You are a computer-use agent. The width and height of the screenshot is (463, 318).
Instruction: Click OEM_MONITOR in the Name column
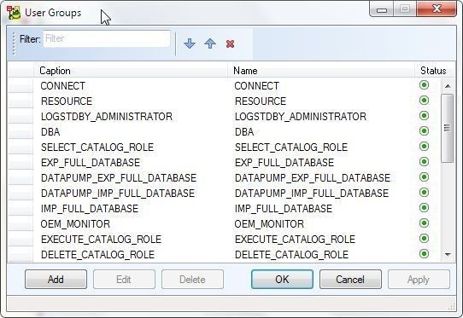coord(269,224)
